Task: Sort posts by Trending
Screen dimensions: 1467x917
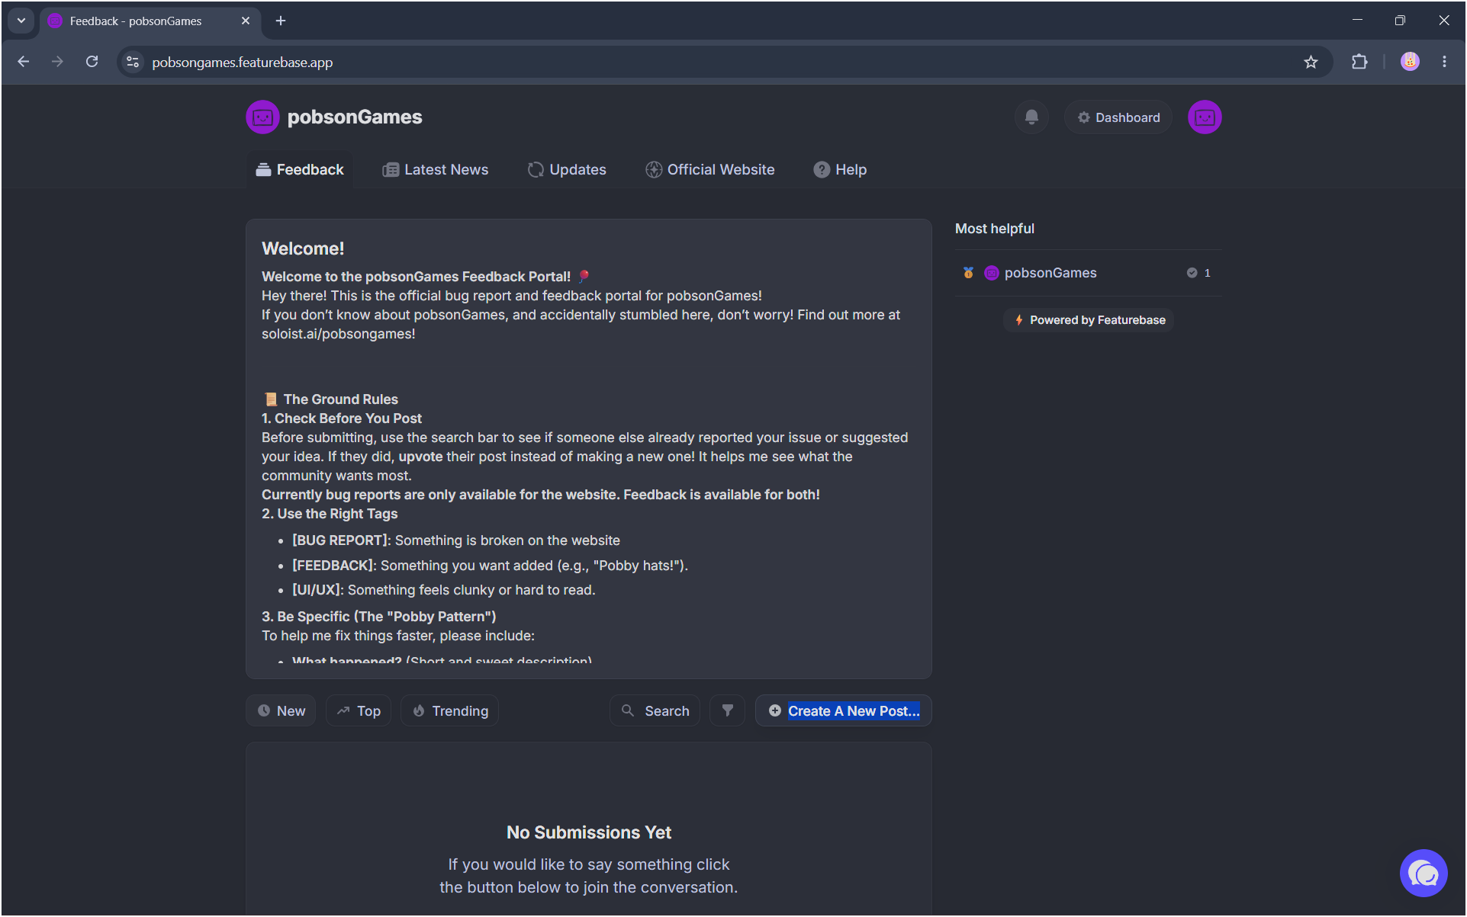Action: [x=450, y=711]
